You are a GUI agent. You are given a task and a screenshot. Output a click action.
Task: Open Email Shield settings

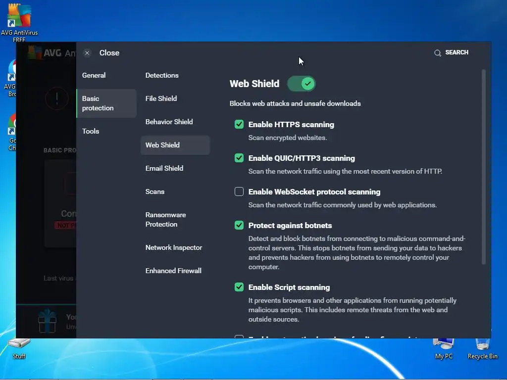164,168
